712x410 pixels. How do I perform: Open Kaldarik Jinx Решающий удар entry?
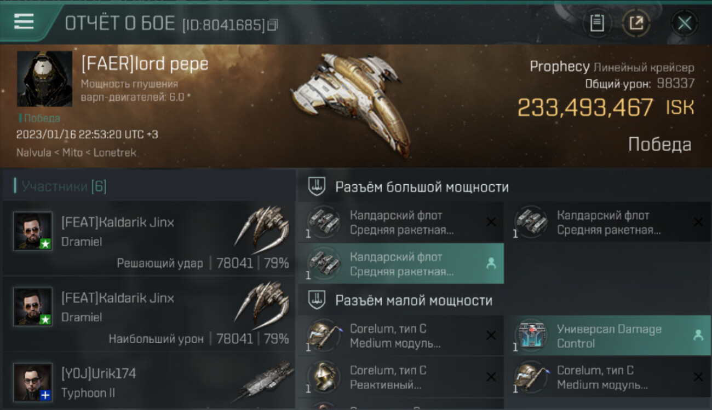pyautogui.click(x=149, y=238)
